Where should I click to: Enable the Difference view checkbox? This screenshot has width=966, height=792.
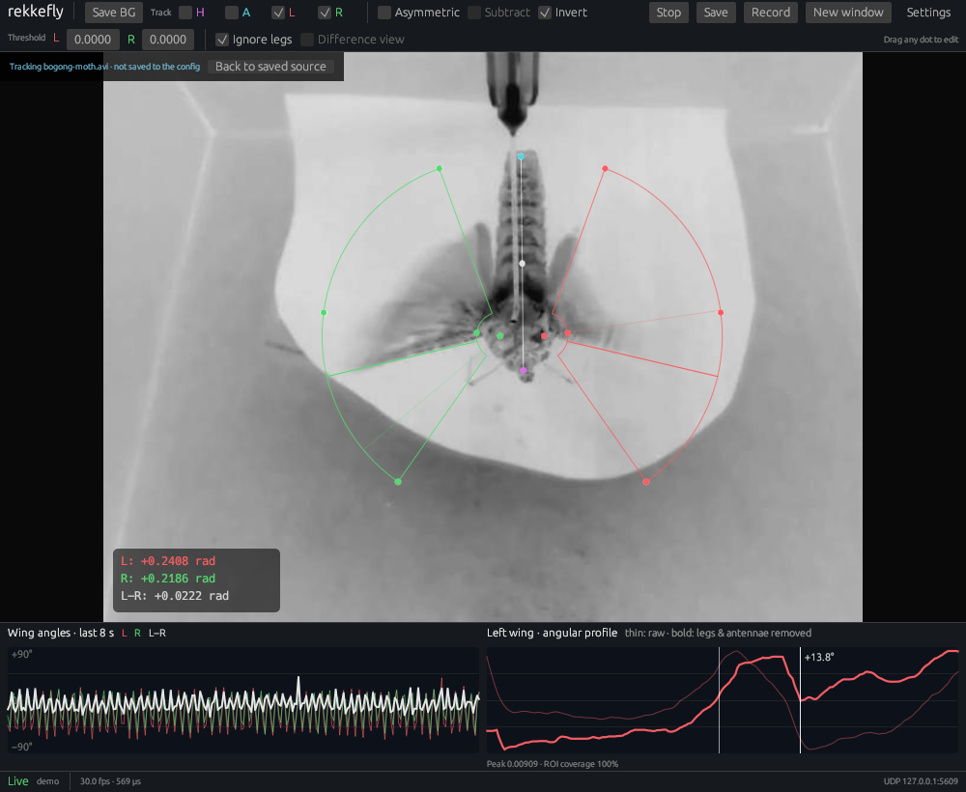point(307,40)
